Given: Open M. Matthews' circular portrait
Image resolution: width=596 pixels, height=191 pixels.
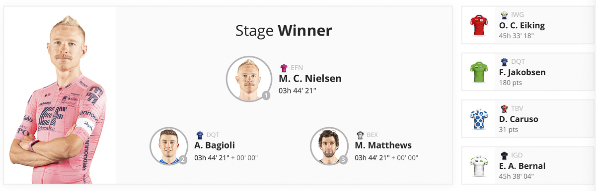Looking at the screenshot, I should pos(328,145).
